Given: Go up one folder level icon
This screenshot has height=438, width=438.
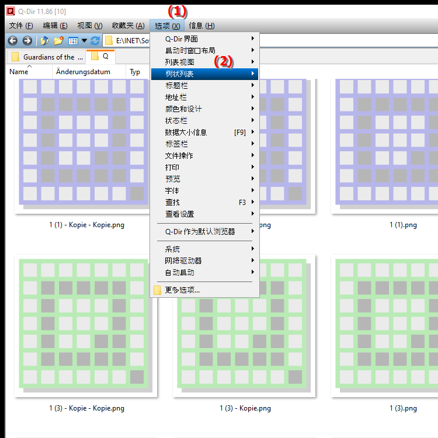Looking at the screenshot, I should click(x=45, y=41).
